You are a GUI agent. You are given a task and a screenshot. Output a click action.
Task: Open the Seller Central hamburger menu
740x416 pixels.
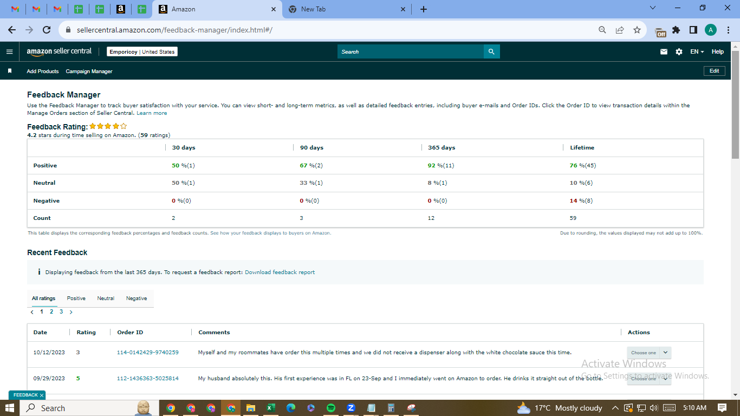(x=9, y=51)
